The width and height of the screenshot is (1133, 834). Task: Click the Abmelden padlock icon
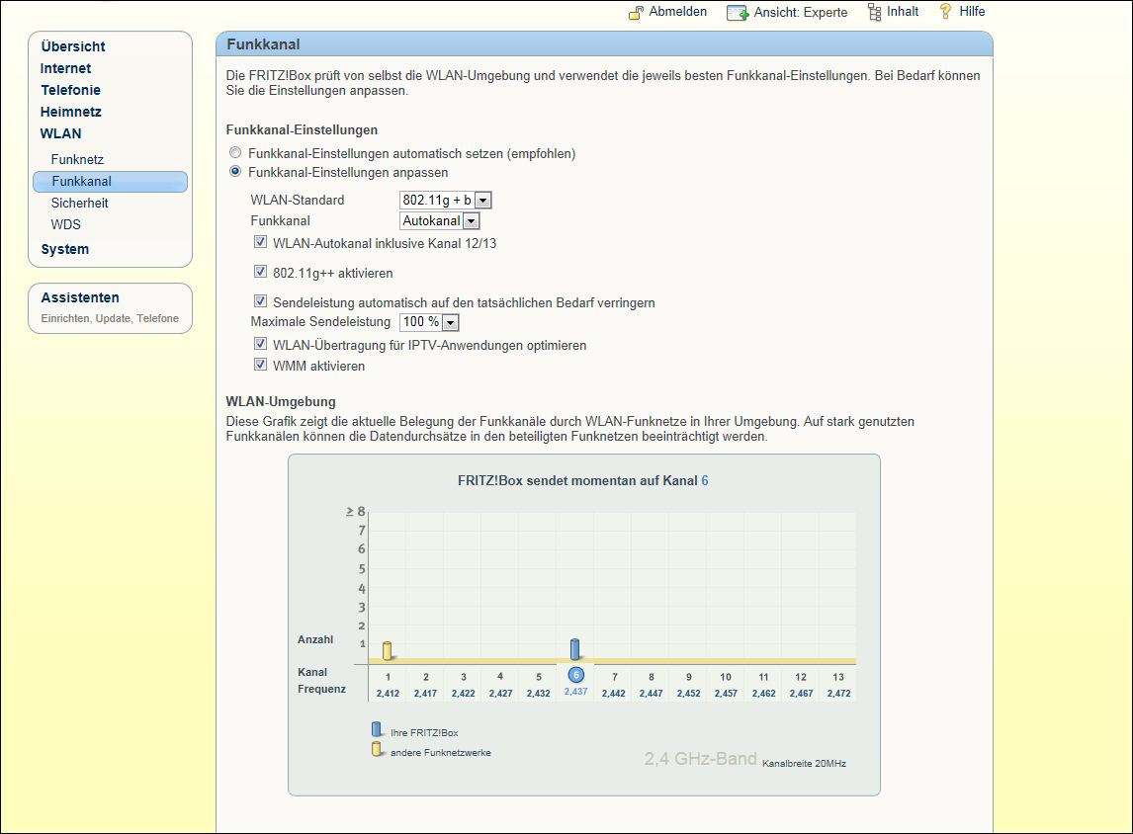click(x=636, y=12)
